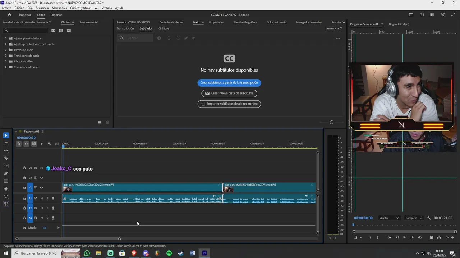Play the sequence in Program monitor
Image resolution: width=460 pixels, height=258 pixels.
point(404,237)
